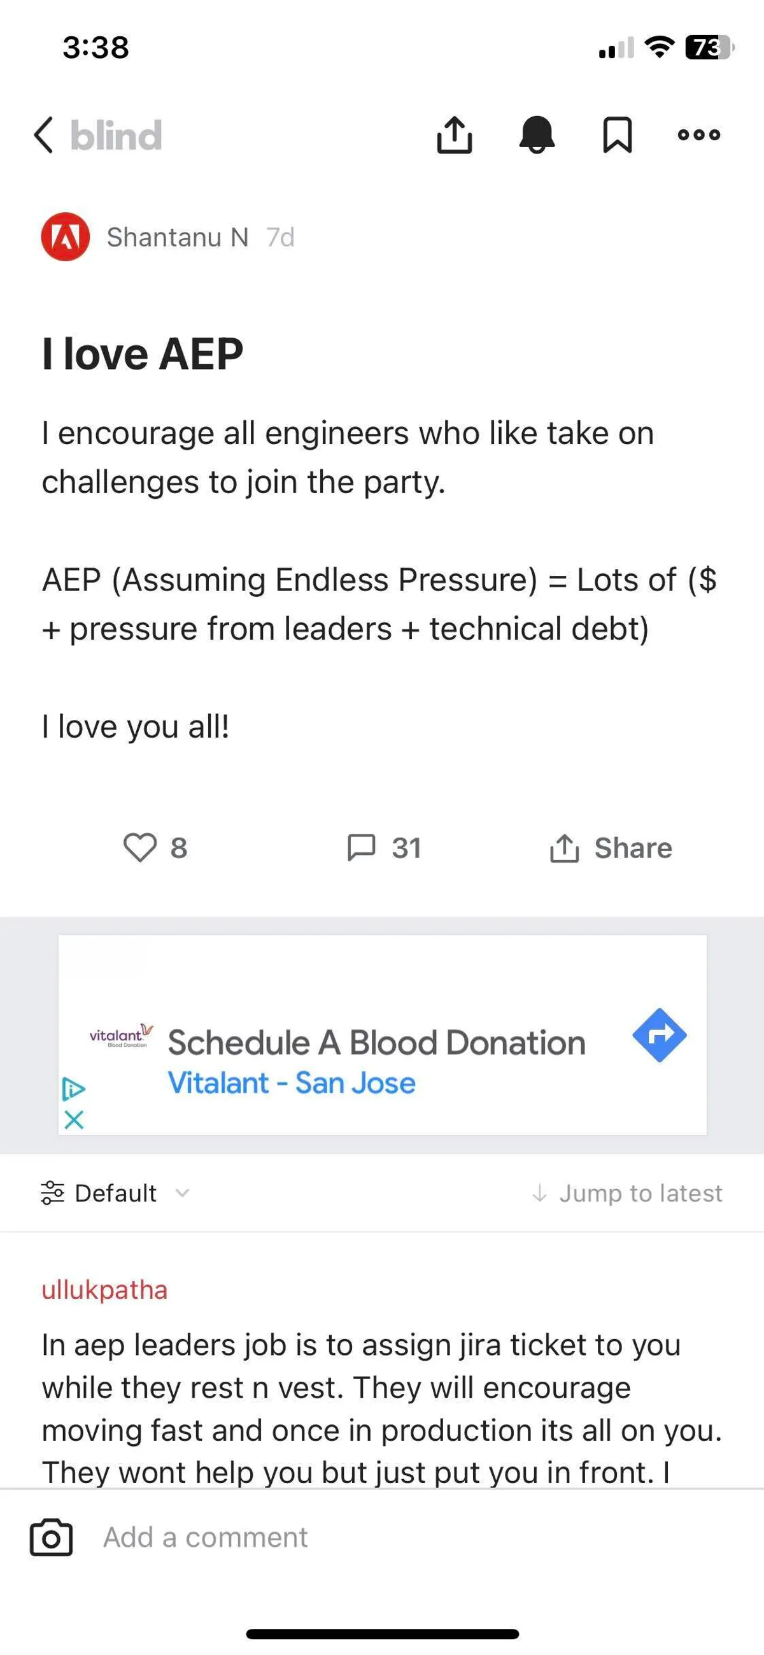This screenshot has height=1655, width=764.
Task: Close the ad with the X icon
Action: point(74,1121)
